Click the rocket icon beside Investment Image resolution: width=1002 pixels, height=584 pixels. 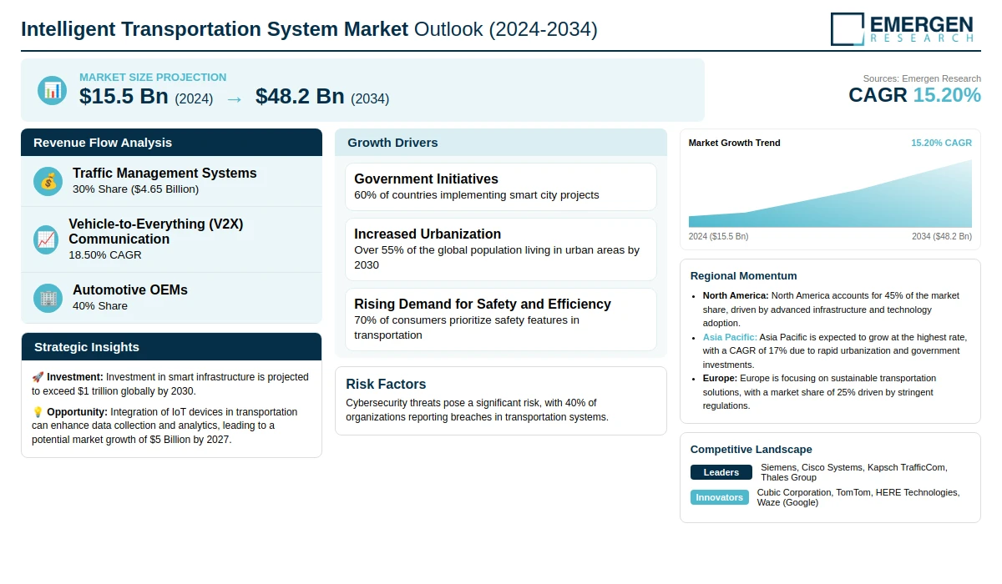[x=38, y=377]
